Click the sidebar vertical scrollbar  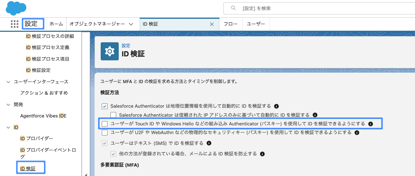tap(86, 103)
